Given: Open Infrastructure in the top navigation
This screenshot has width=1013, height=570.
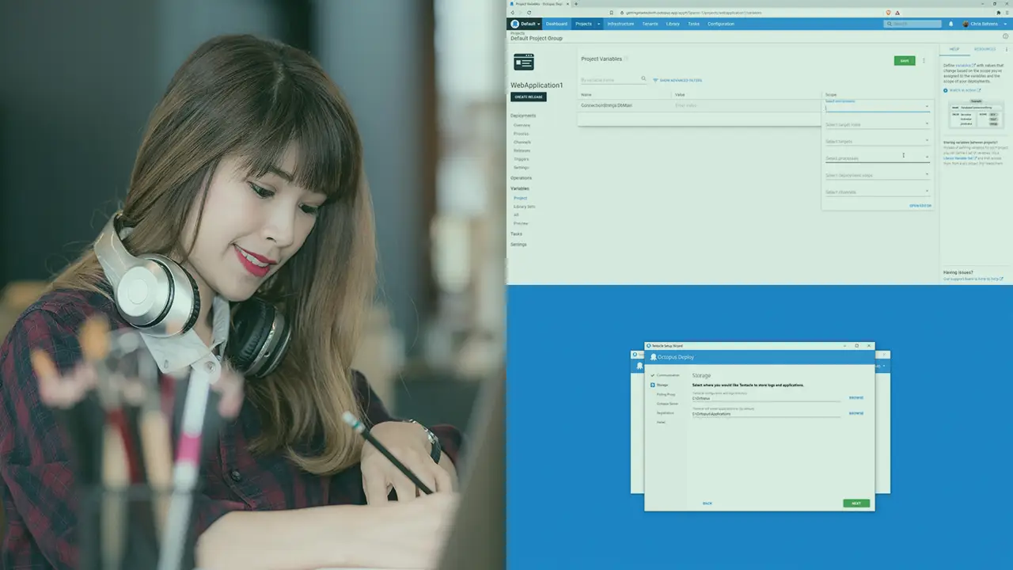Looking at the screenshot, I should tap(620, 24).
